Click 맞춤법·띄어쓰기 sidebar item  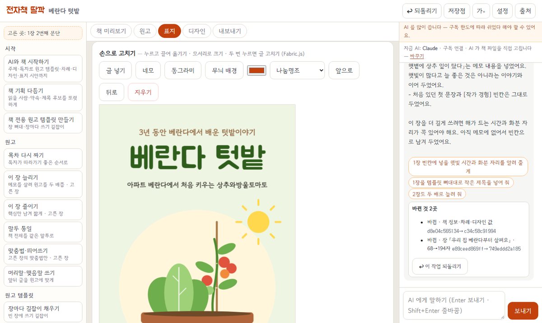43,254
